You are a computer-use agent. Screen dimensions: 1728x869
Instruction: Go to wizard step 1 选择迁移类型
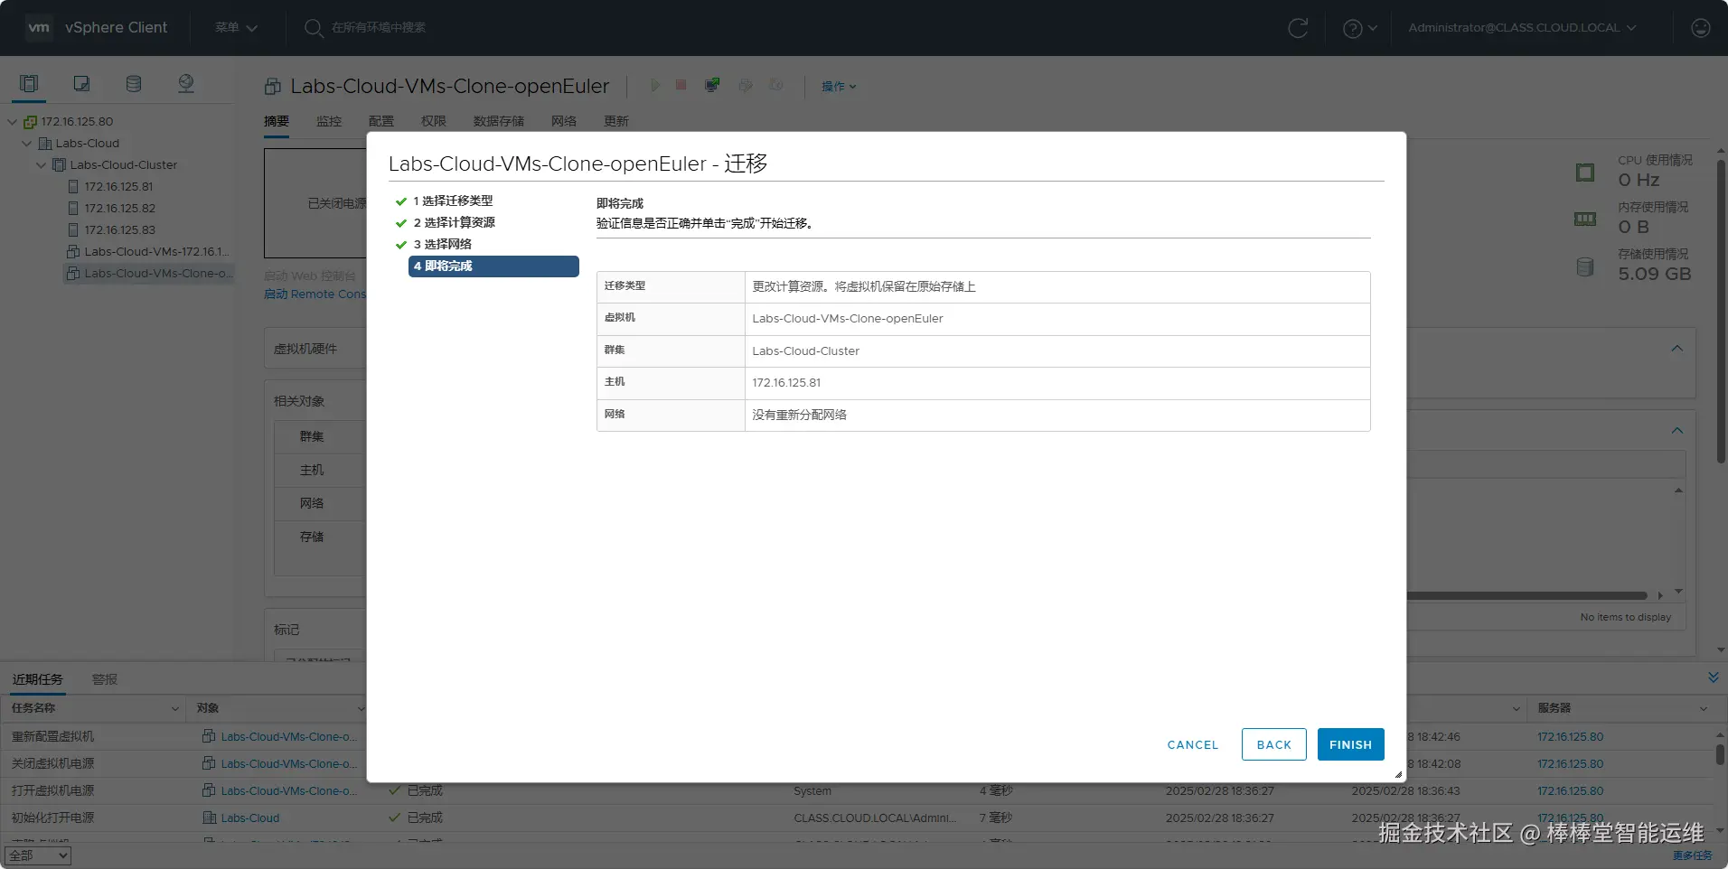(453, 201)
